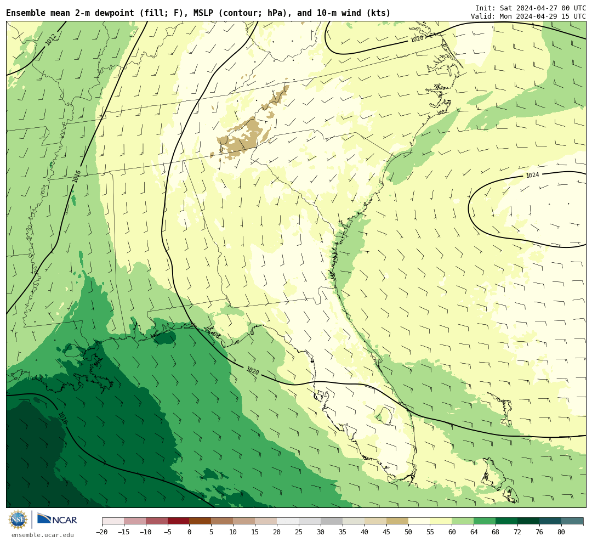
Task: Click the −20 colorbar tick label
Action: coord(102,532)
